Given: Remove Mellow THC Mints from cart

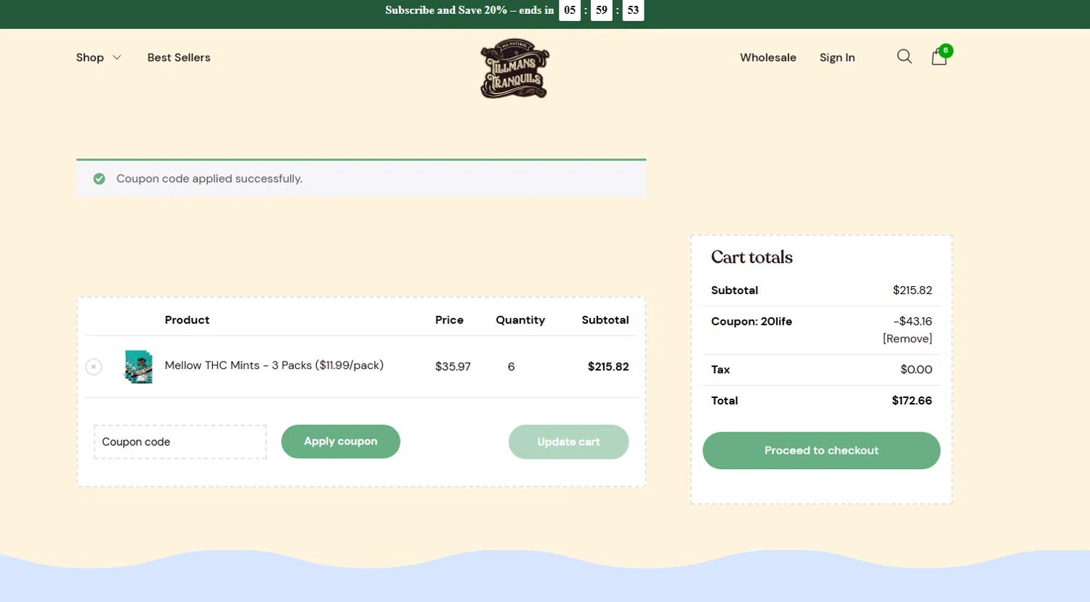Looking at the screenshot, I should (x=94, y=367).
